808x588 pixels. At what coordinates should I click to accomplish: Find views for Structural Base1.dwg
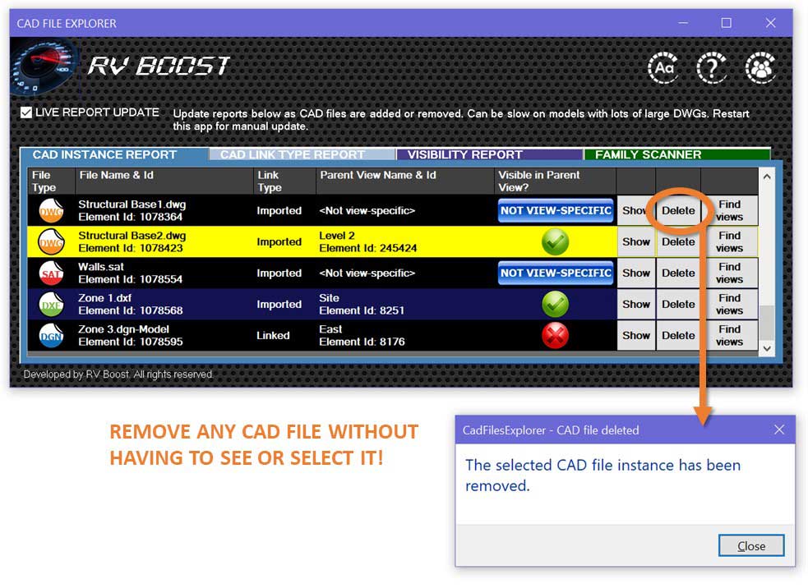(729, 210)
